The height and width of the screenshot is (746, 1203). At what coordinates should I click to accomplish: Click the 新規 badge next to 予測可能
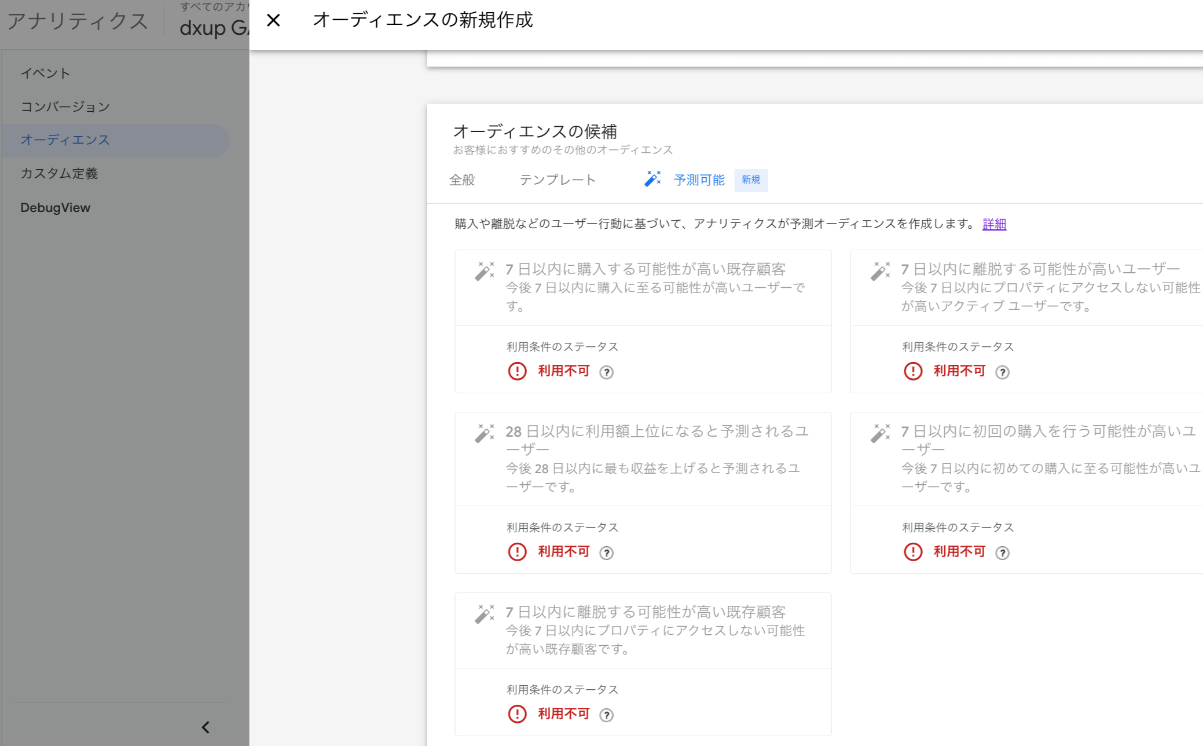point(751,180)
